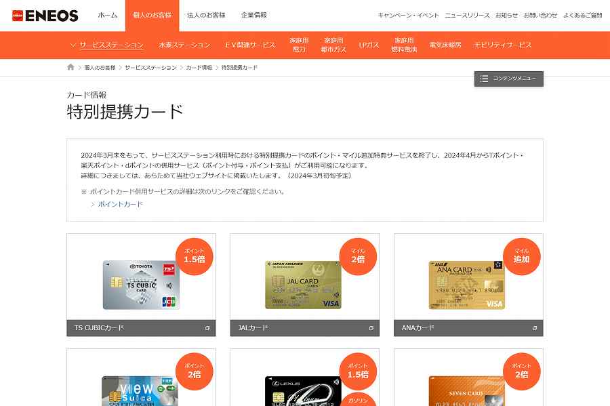Click the TS CUBIC card image
Screen dimensions: 610x406
(141, 285)
